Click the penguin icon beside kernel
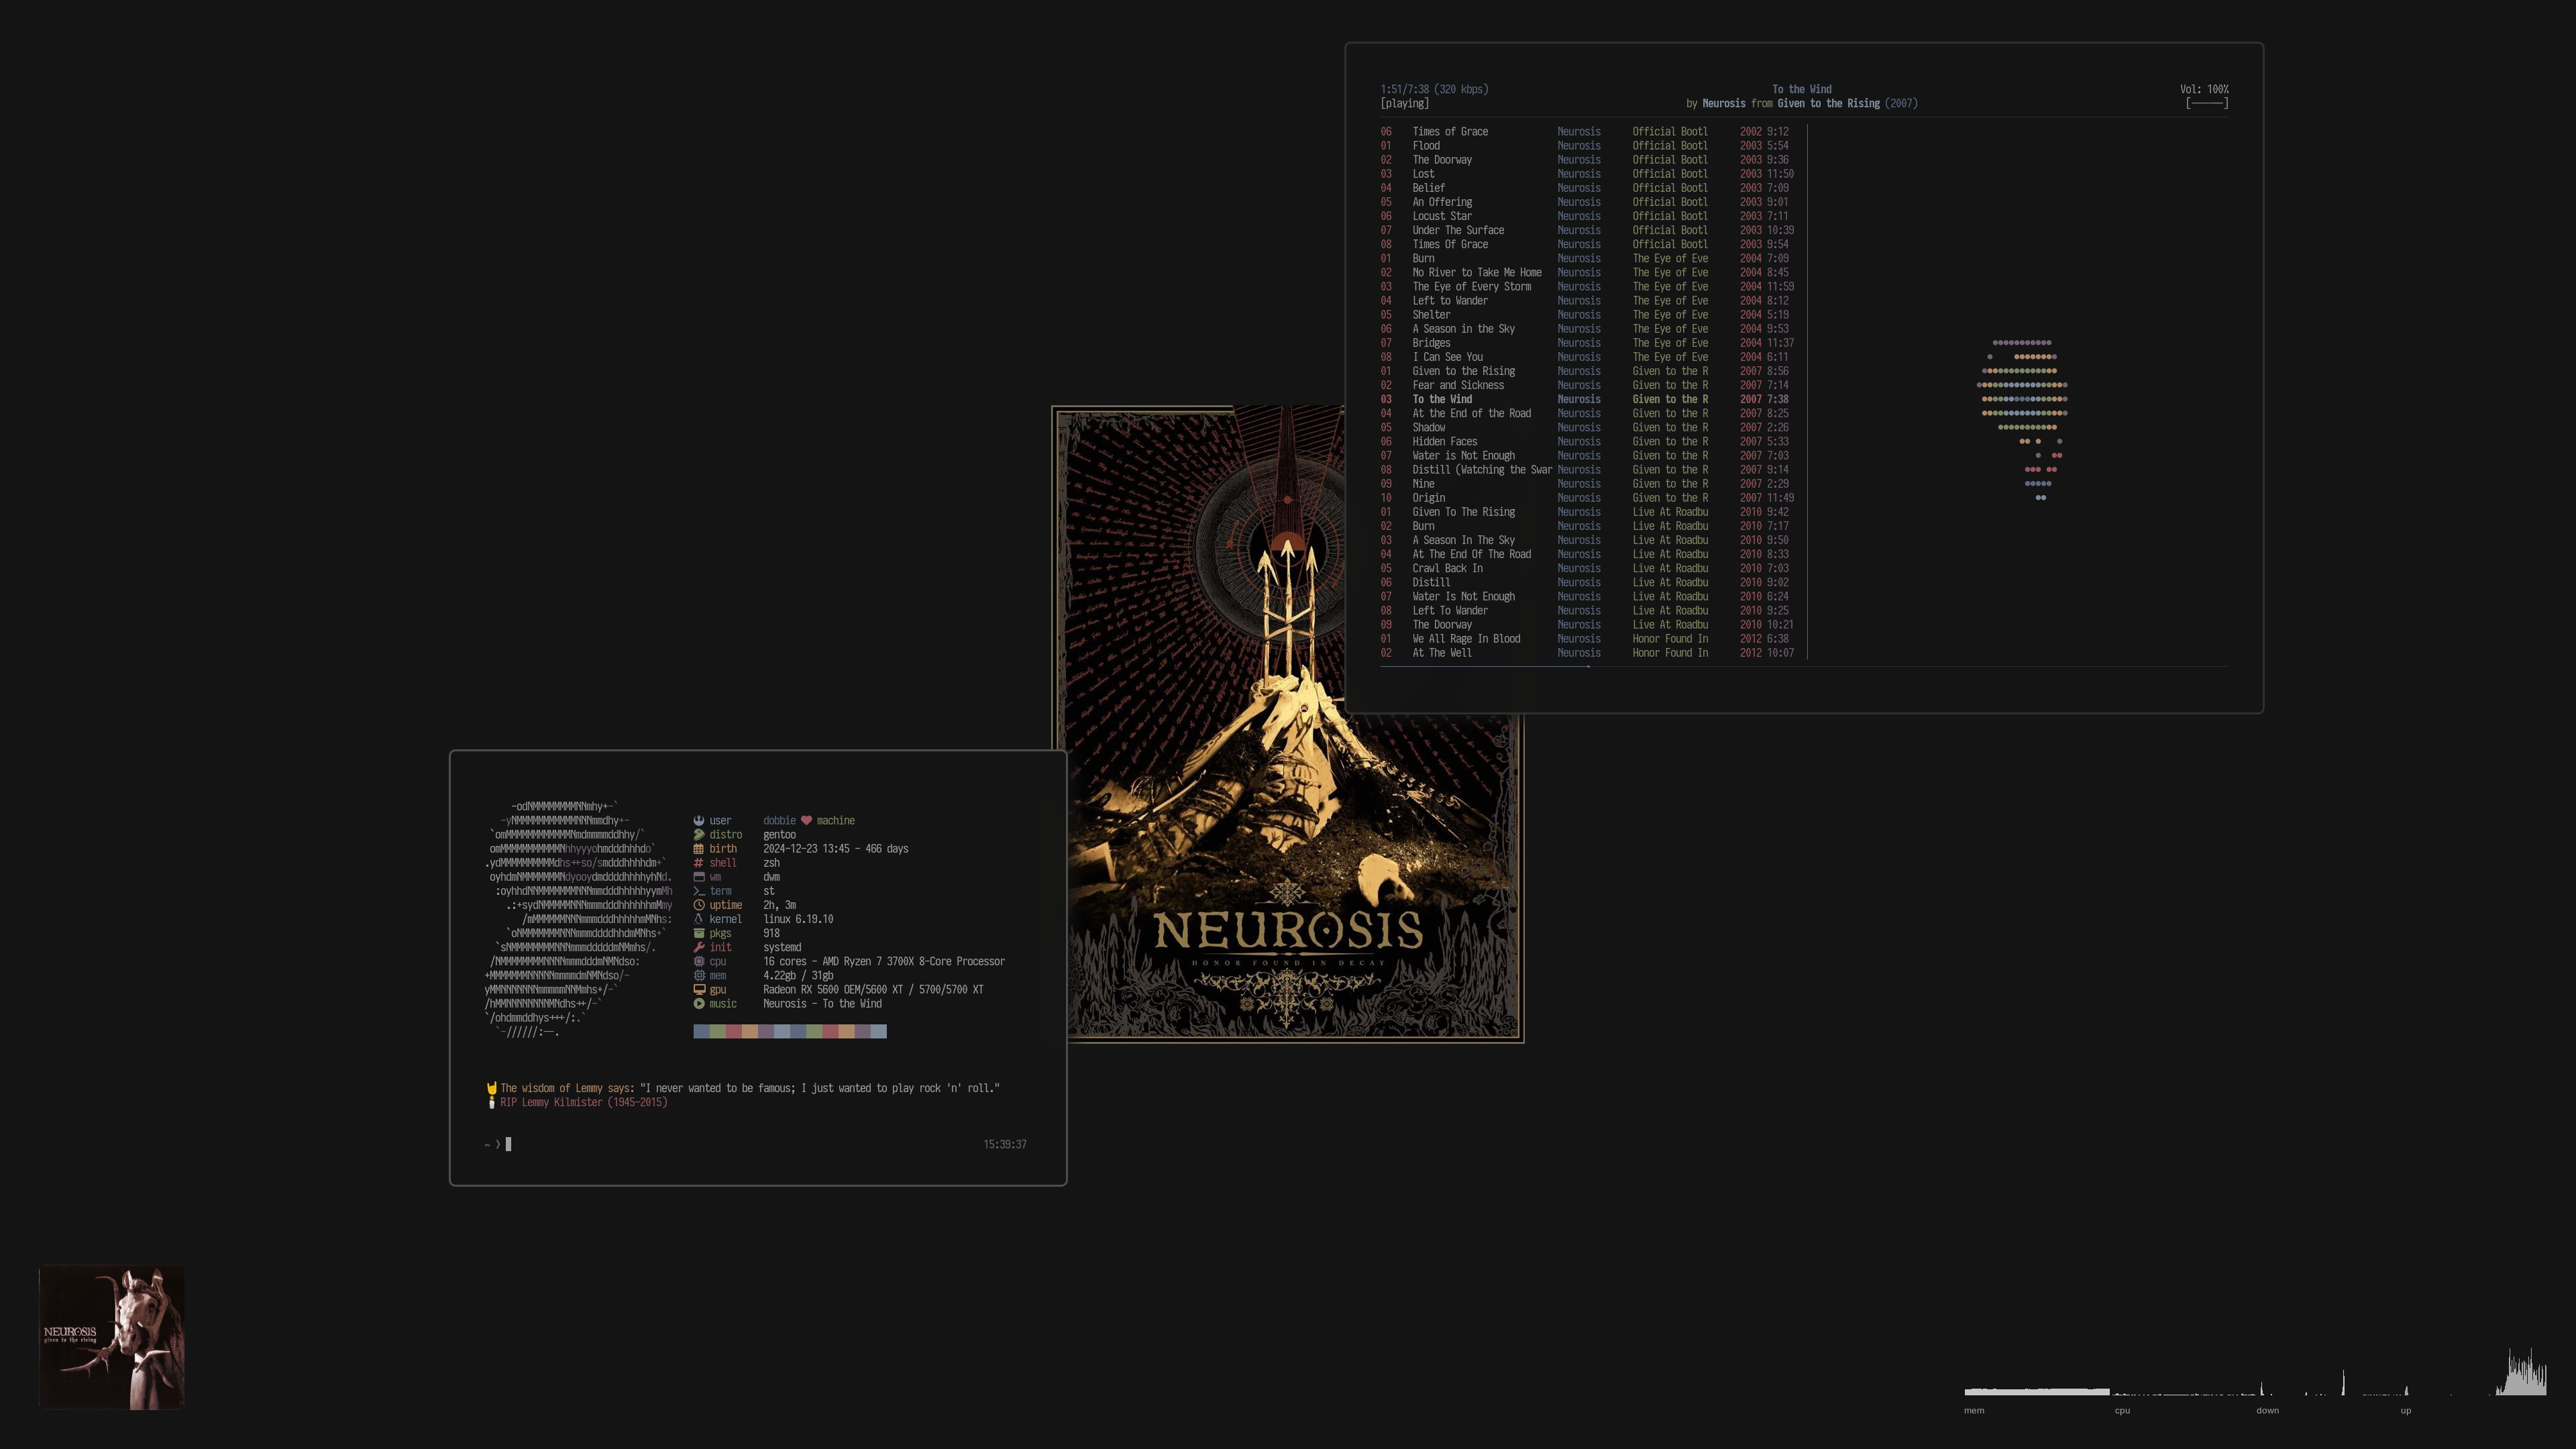 coord(699,919)
